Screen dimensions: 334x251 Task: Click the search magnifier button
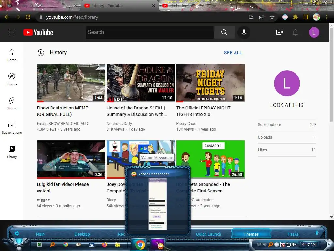point(224,32)
